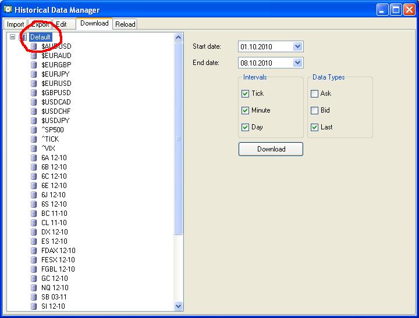Collapse the Default tree node
This screenshot has height=318, width=419.
(13, 37)
